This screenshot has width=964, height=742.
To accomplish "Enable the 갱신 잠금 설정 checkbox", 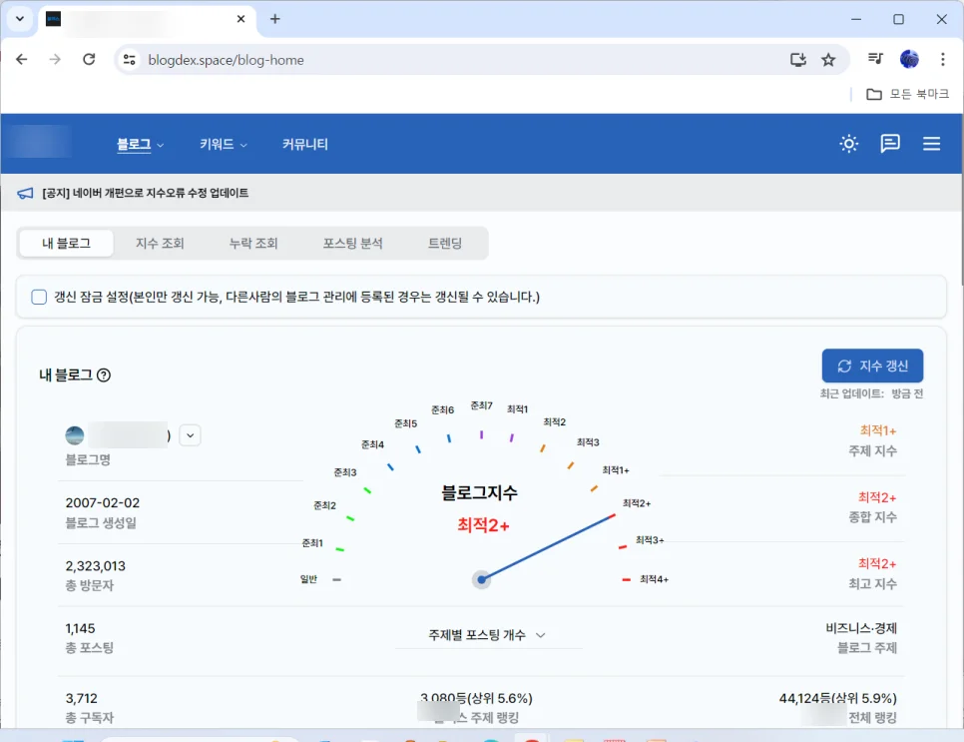I will [39, 298].
